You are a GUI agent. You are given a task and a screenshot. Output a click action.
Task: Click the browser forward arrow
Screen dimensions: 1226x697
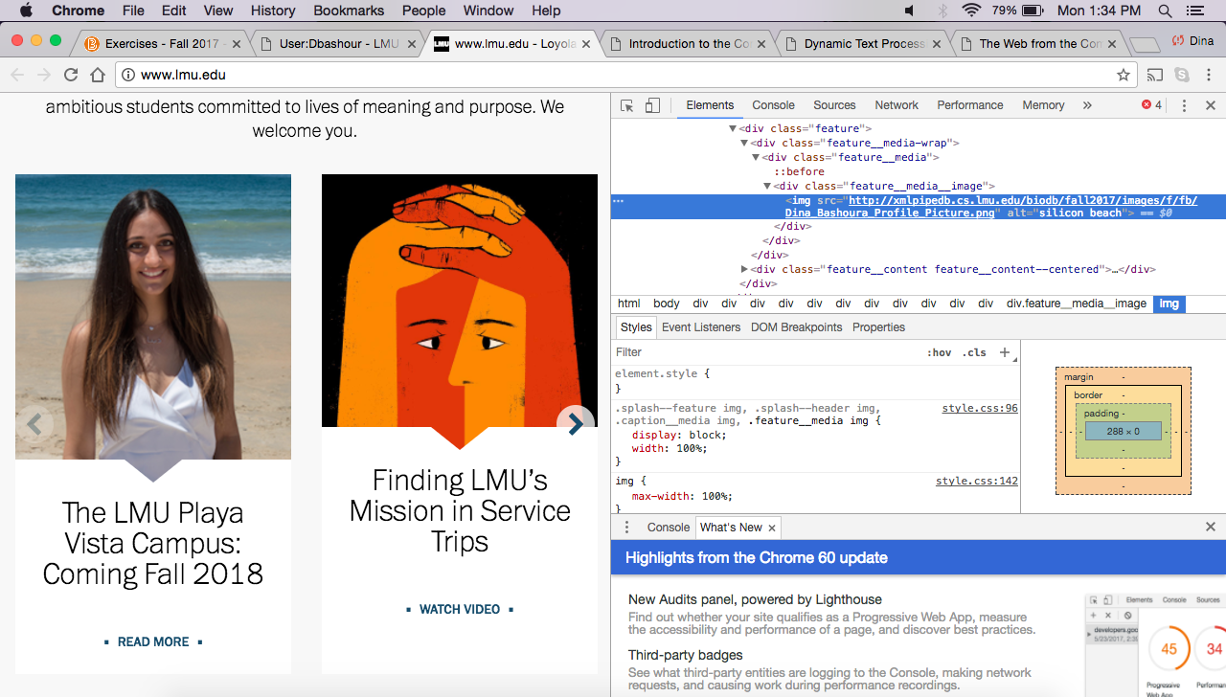(x=44, y=75)
